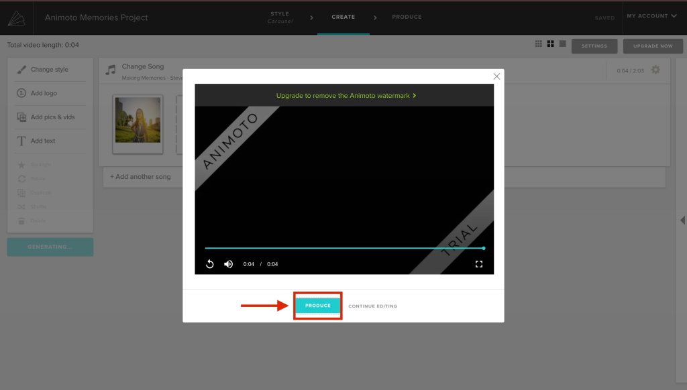Image resolution: width=687 pixels, height=390 pixels.
Task: Click the teal PRODUCE button in dialog
Action: pos(317,306)
